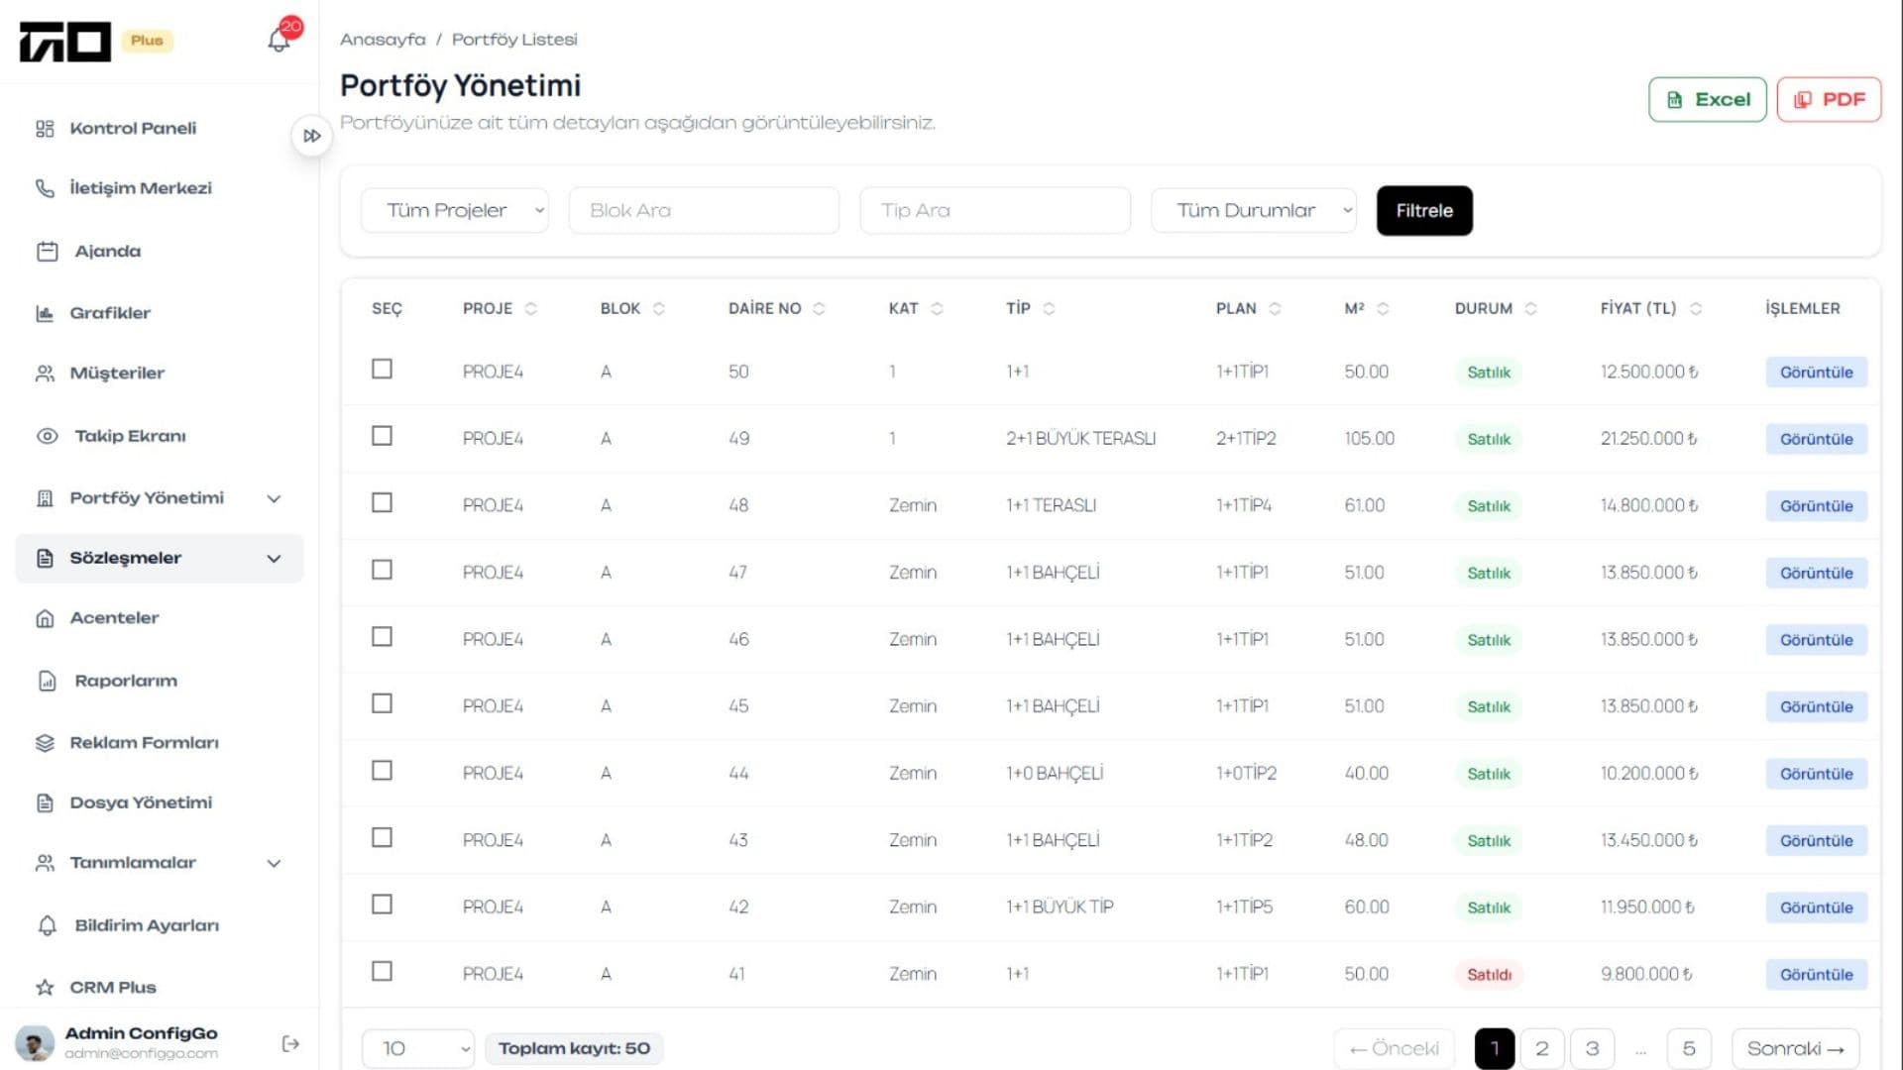Click the Takip Ekranı eye icon
1903x1070 pixels.
tap(47, 436)
